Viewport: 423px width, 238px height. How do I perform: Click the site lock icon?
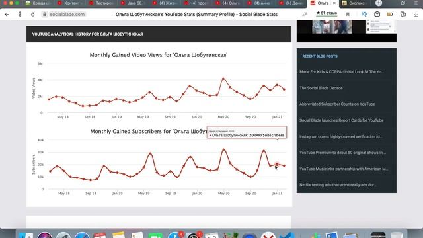(45, 14)
